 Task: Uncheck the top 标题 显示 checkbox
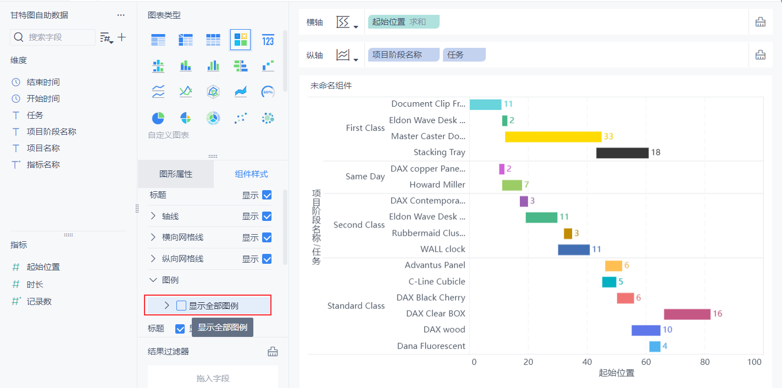pyautogui.click(x=267, y=195)
